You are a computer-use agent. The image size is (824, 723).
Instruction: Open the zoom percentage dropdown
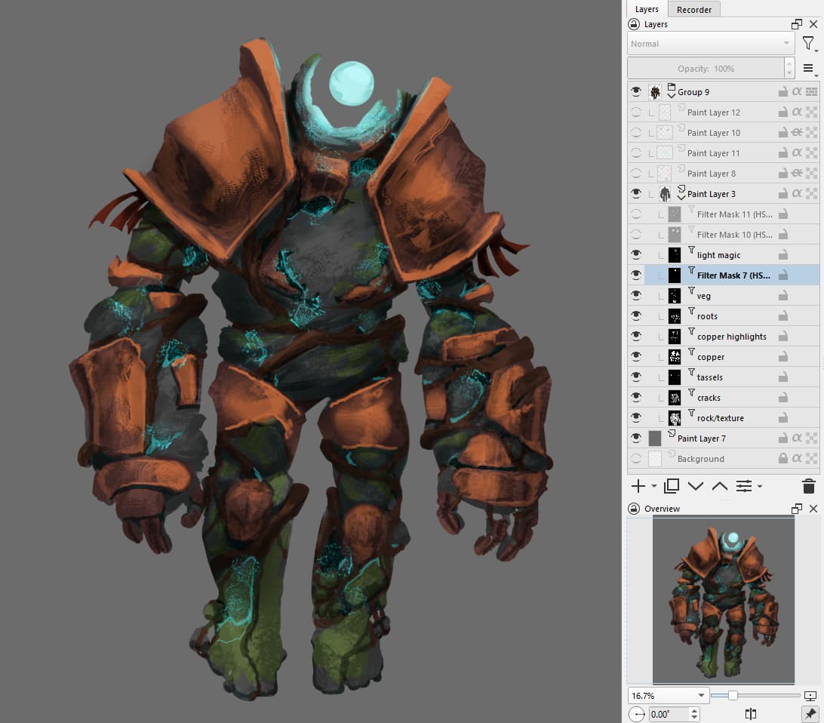(x=701, y=695)
